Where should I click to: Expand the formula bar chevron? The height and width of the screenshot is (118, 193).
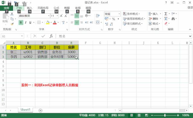[x=190, y=36]
